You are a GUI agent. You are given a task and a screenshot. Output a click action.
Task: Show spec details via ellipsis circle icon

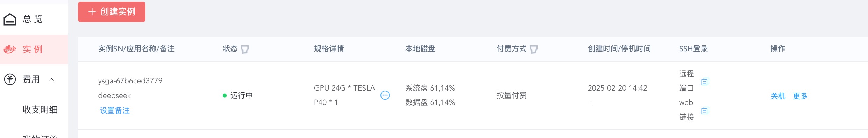click(x=385, y=95)
